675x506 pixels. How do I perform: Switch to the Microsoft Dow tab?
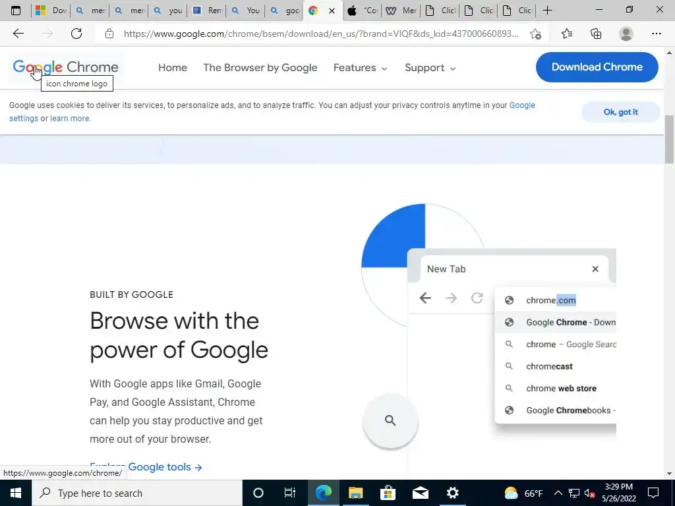click(x=51, y=11)
